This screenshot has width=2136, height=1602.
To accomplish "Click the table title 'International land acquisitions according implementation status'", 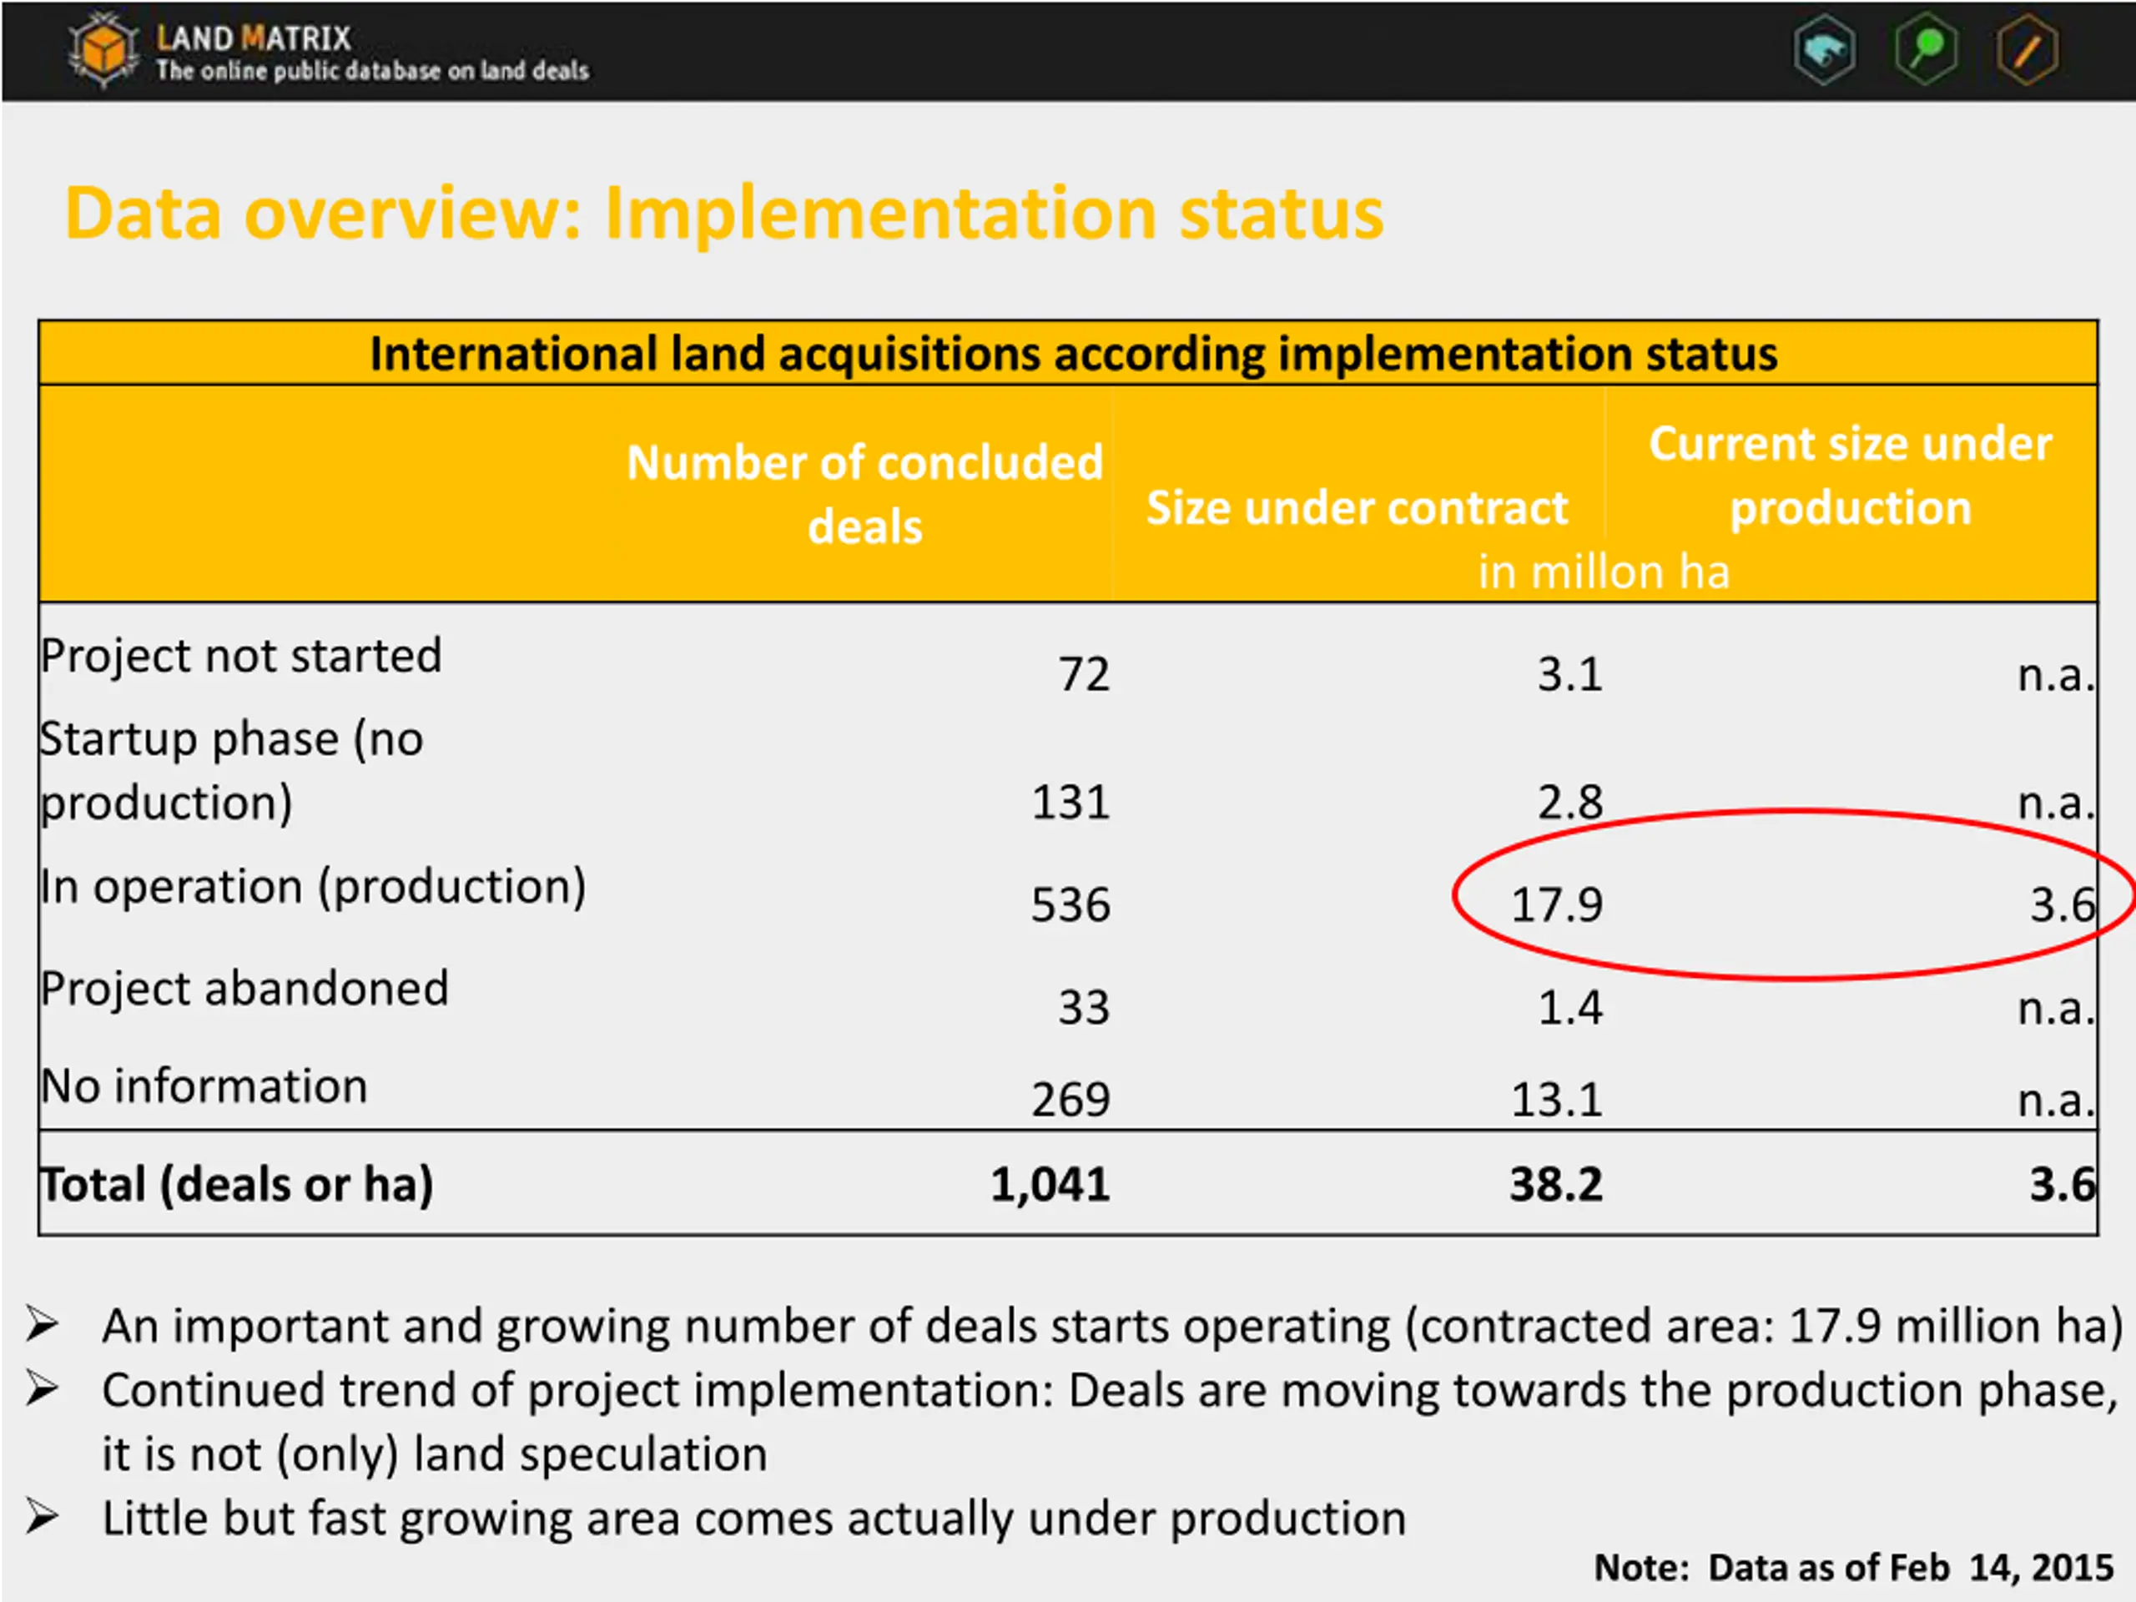I will [1073, 354].
